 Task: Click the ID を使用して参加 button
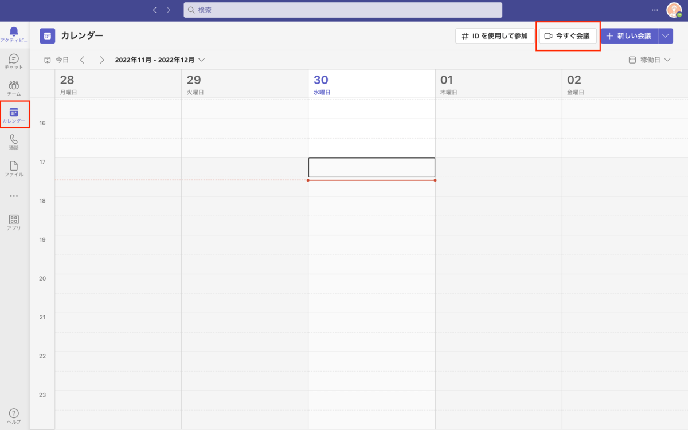tap(494, 36)
